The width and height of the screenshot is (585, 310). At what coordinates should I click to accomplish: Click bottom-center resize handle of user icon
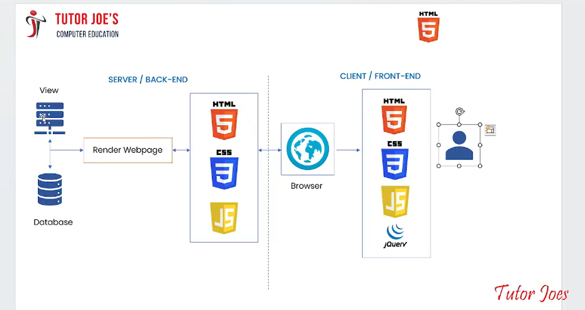tap(459, 166)
